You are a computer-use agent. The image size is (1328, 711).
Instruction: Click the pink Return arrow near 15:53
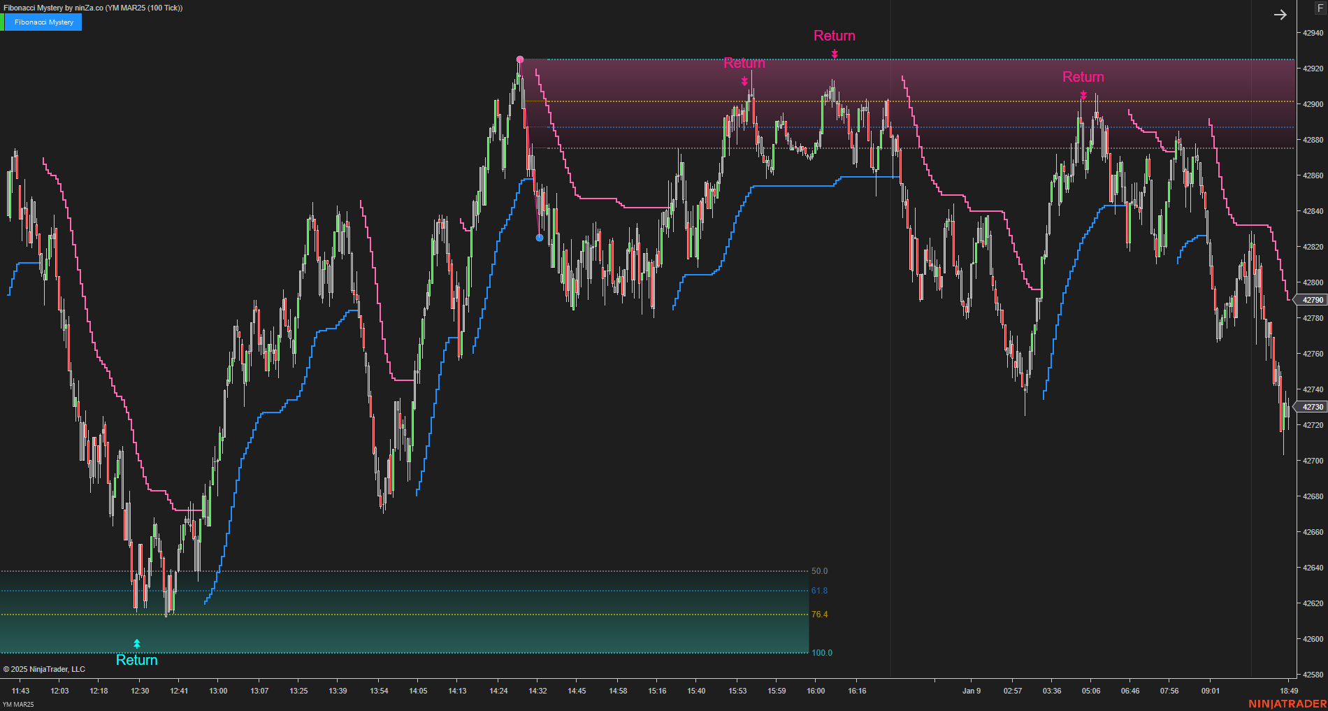(x=744, y=80)
